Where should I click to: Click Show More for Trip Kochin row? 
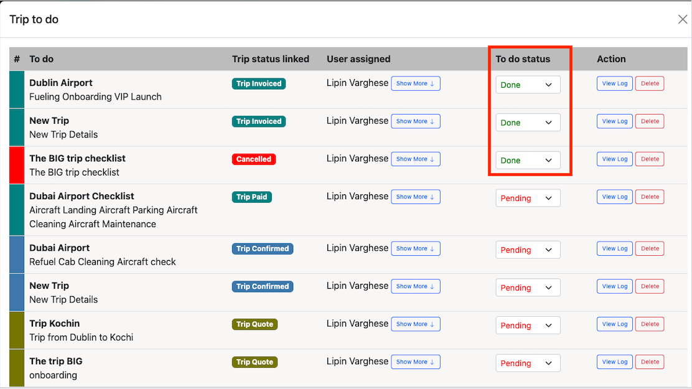[x=415, y=324]
